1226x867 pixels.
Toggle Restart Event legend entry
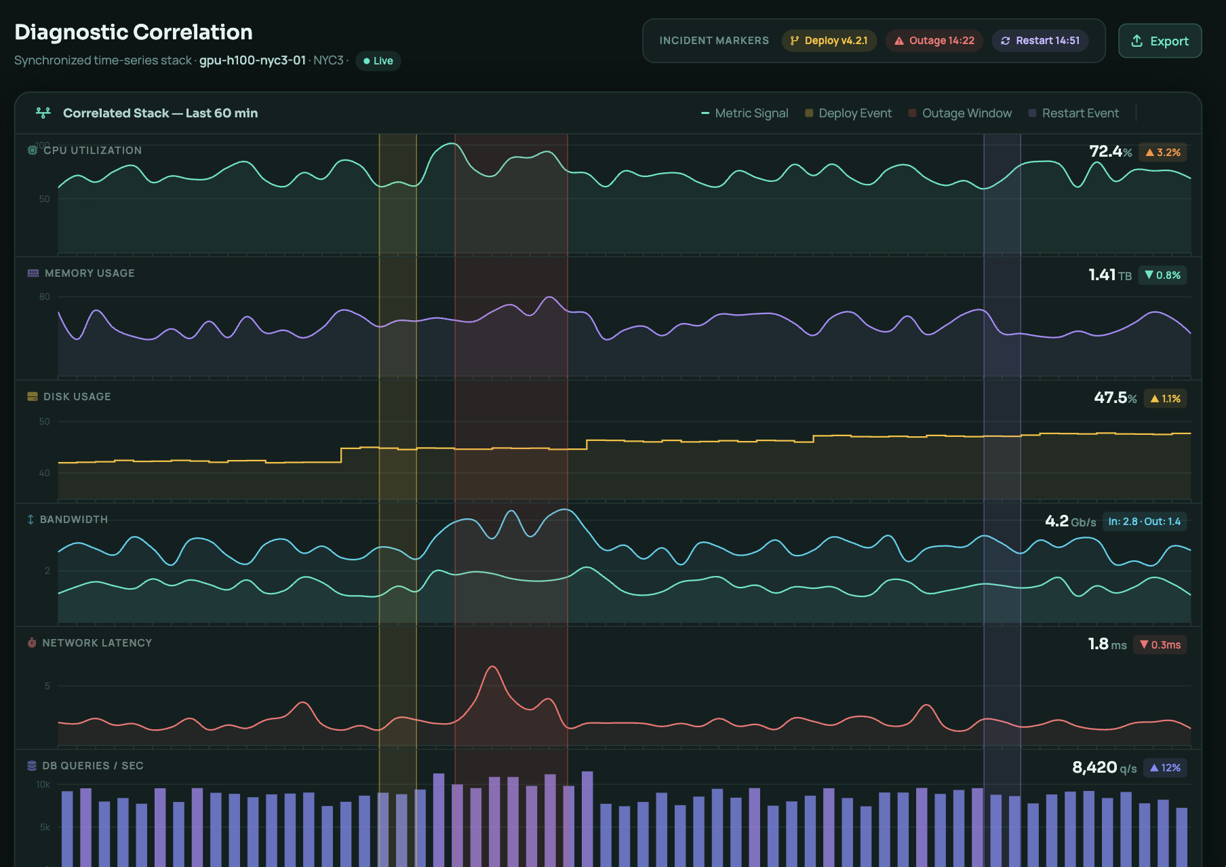(x=1073, y=113)
